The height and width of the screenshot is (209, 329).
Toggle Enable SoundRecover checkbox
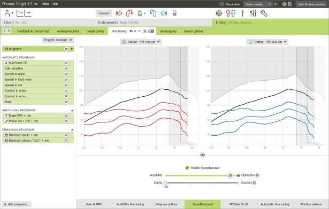[x=187, y=168]
